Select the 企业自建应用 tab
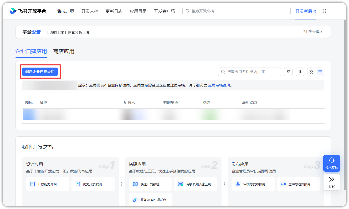Screen dimensions: 349x209 31,51
